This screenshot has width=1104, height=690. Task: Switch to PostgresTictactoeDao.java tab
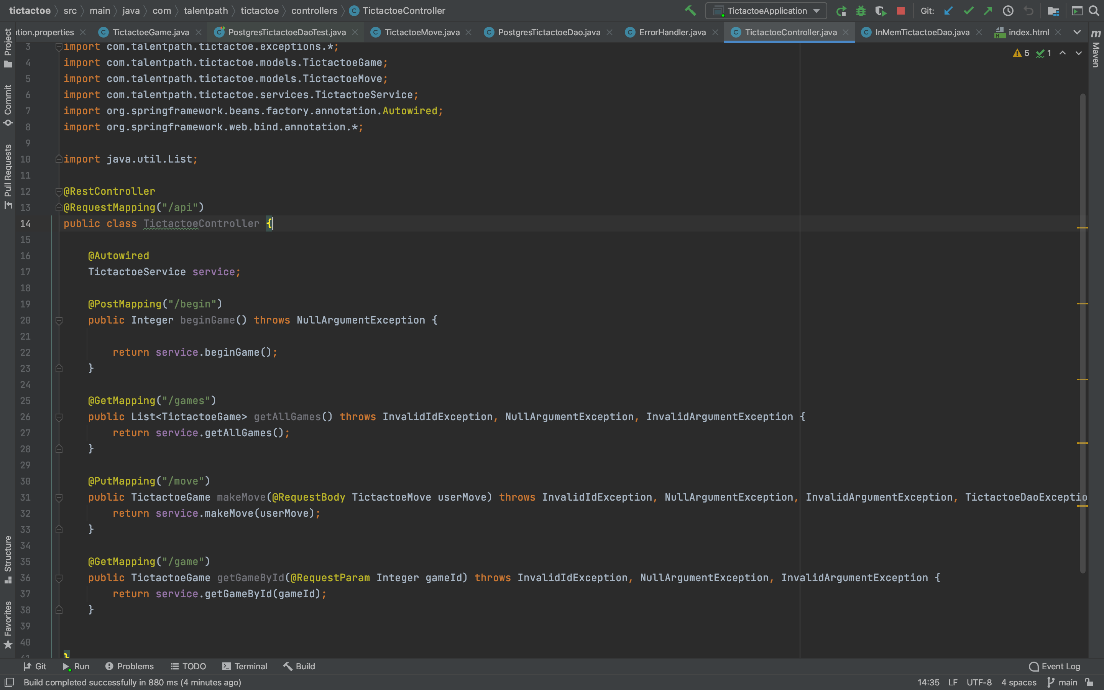(x=549, y=32)
